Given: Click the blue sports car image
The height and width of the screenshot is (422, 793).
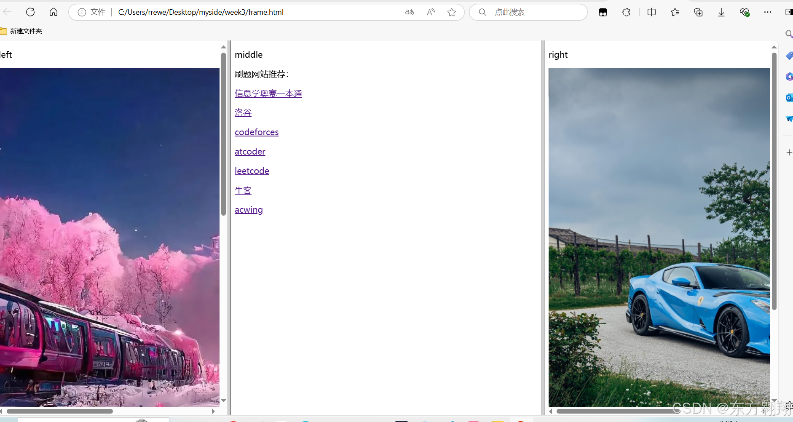Looking at the screenshot, I should click(659, 238).
